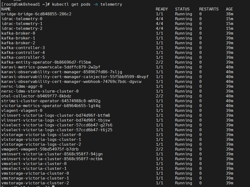Select pod name otel-collector-b9469f77-8kbdz
Image resolution: width=250 pixels, height=187 pixels.
point(36,96)
